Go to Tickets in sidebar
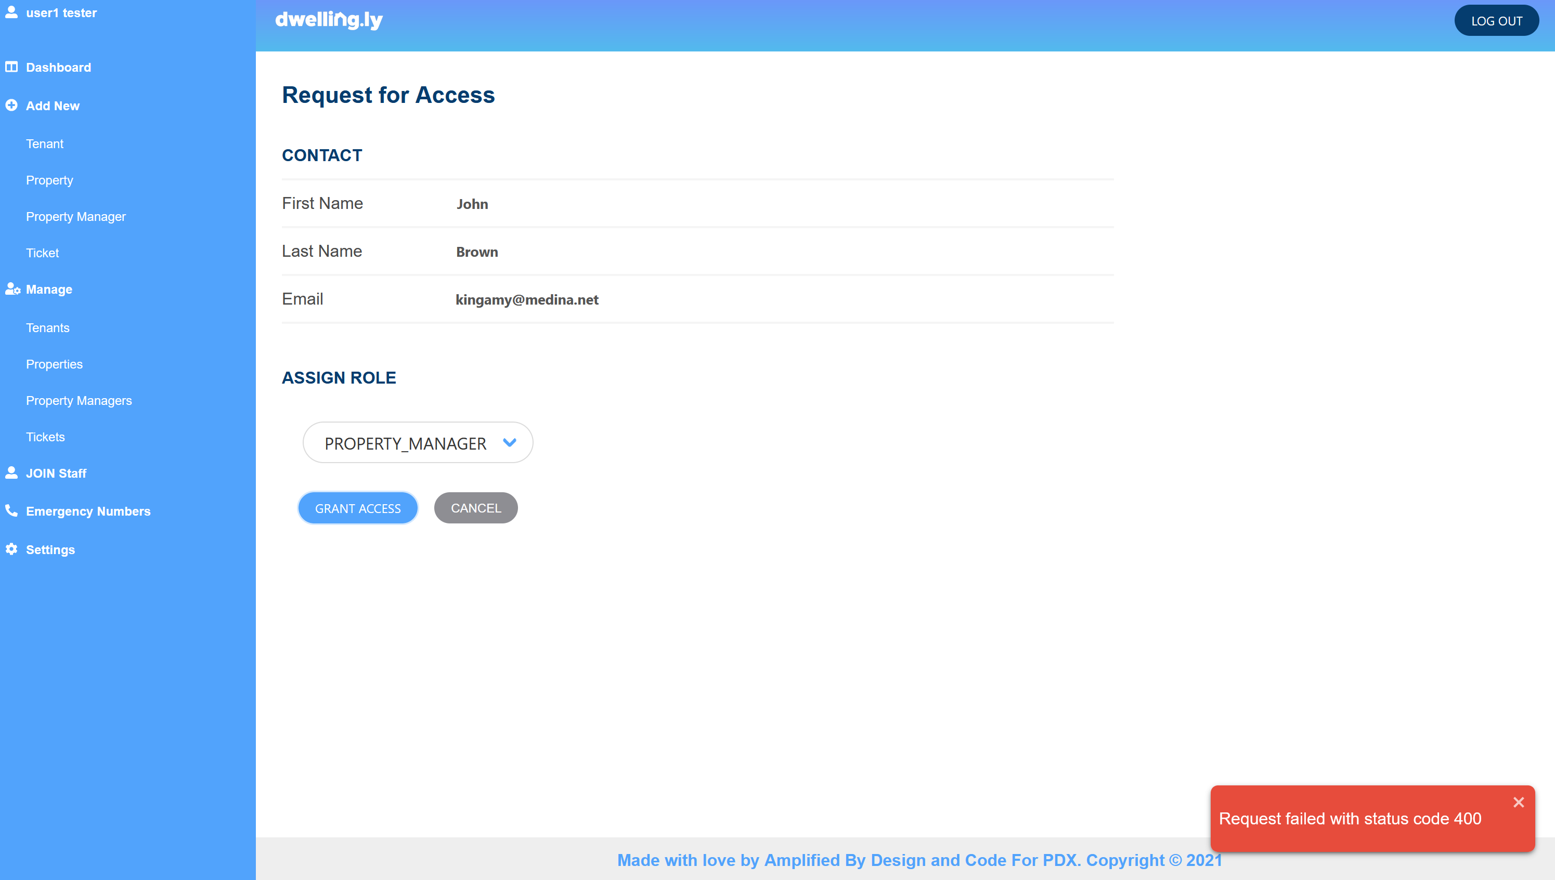The height and width of the screenshot is (880, 1555). pos(45,437)
